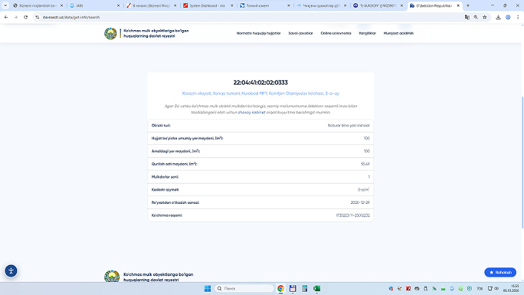Switch to the System Dashboard - Jira tab
Viewport: 524px width, 295px height.
pos(207,5)
